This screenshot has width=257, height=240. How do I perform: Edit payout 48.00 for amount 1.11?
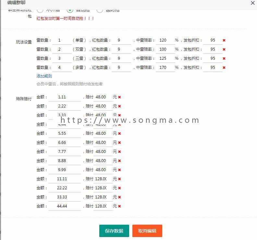tap(103, 97)
